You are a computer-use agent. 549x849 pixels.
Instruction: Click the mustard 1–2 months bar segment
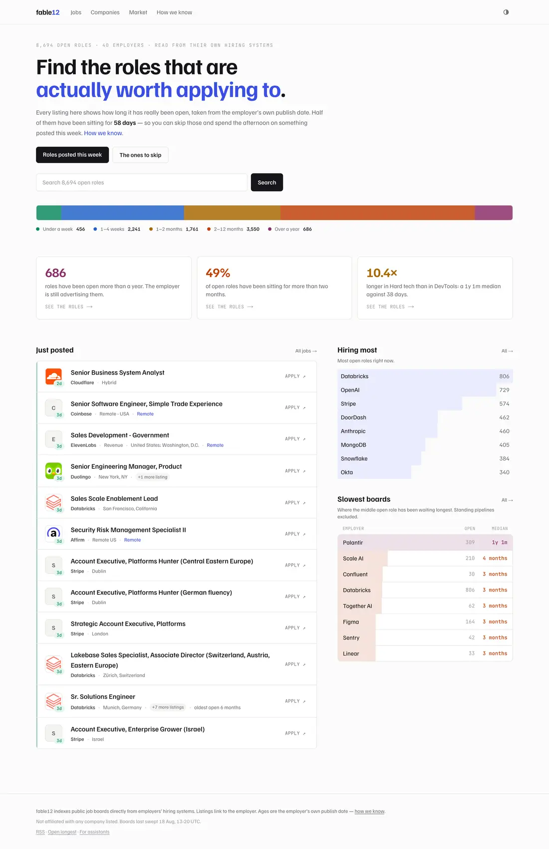(232, 213)
